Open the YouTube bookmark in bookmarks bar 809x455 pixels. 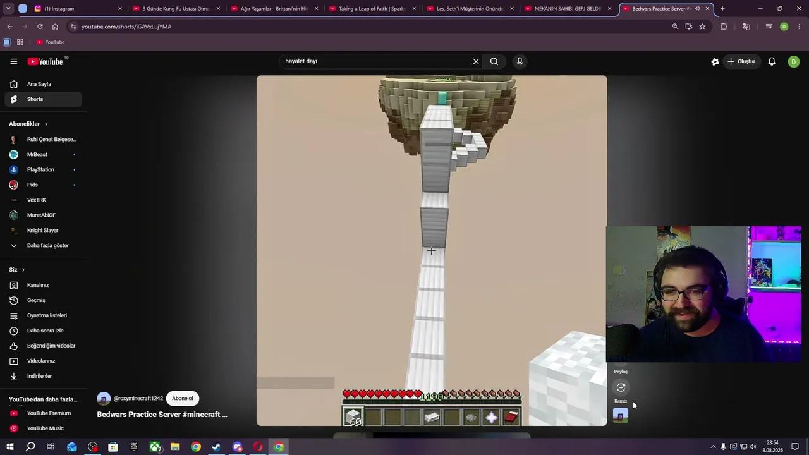51,42
